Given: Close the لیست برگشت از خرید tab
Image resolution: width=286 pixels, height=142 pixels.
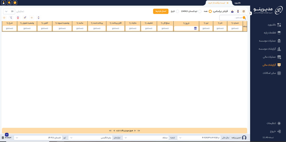Looking at the screenshot, I should (x=227, y=3).
